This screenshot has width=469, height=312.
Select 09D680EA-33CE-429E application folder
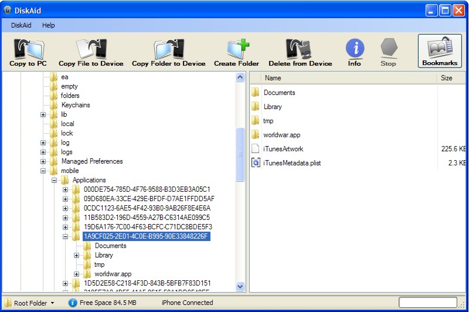click(149, 199)
